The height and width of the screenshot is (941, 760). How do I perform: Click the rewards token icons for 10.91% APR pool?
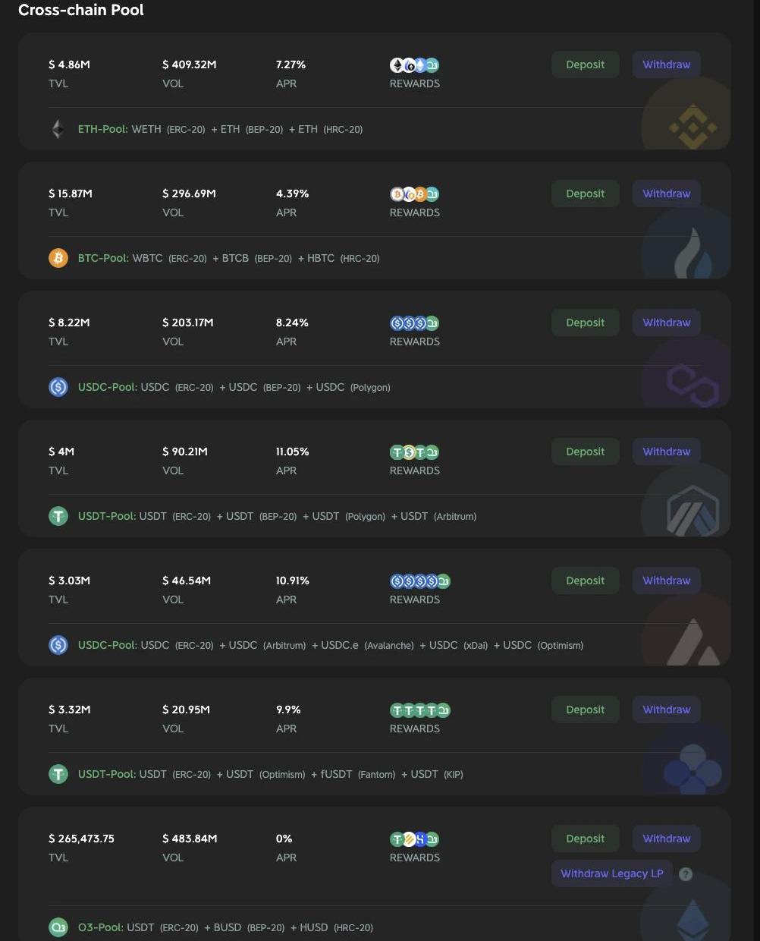420,581
